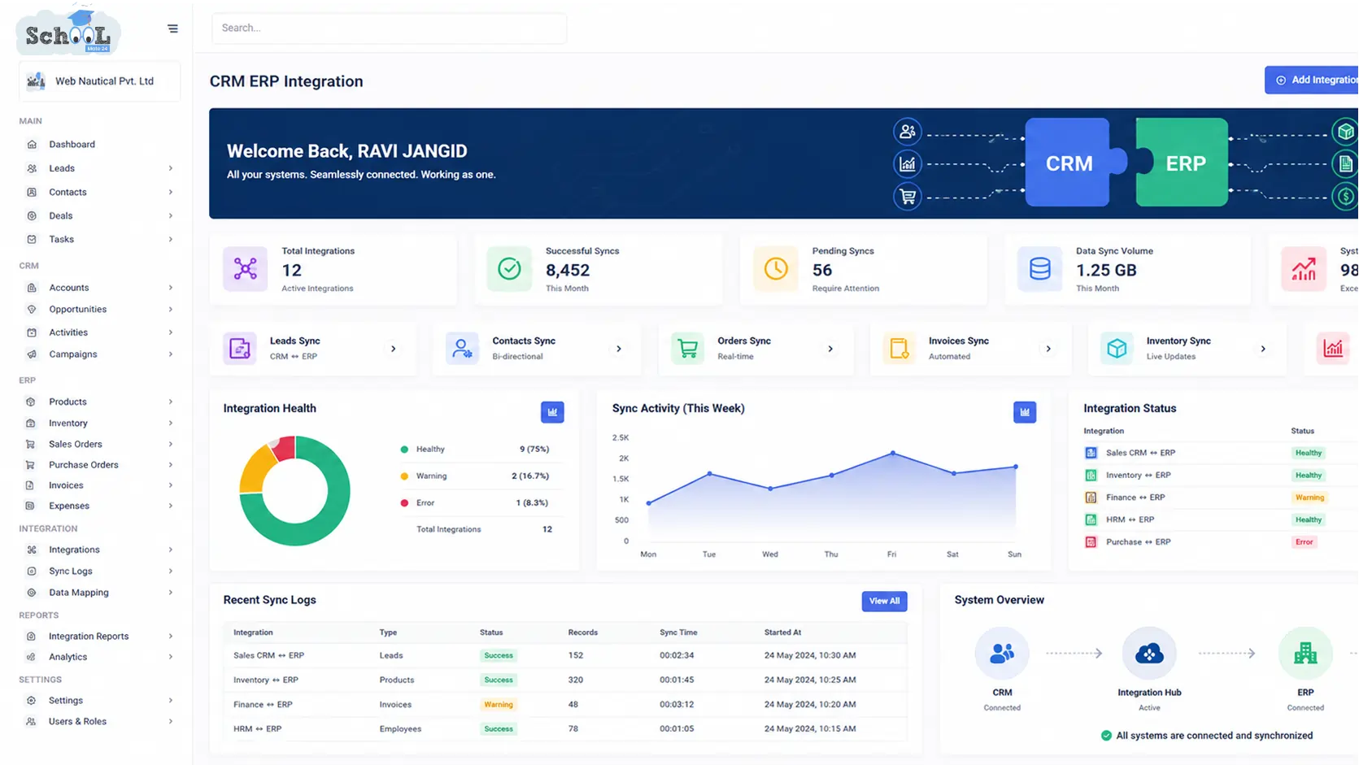Click the red Error legend dot
Viewport: 1359px width, 765px height.
[404, 503]
